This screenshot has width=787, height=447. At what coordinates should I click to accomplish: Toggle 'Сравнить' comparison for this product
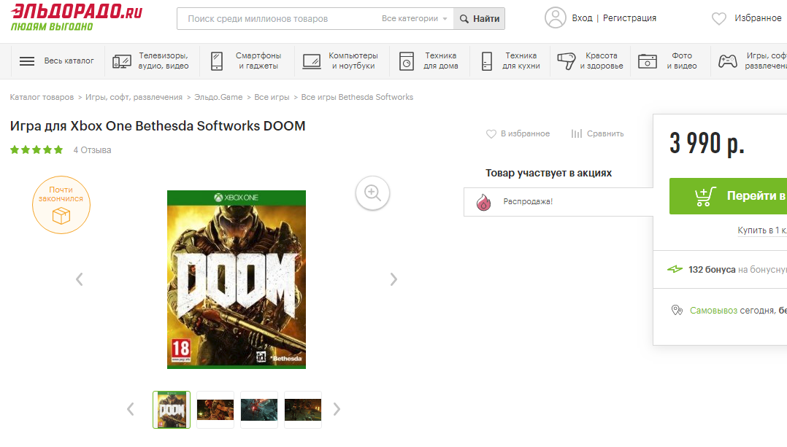(x=597, y=133)
